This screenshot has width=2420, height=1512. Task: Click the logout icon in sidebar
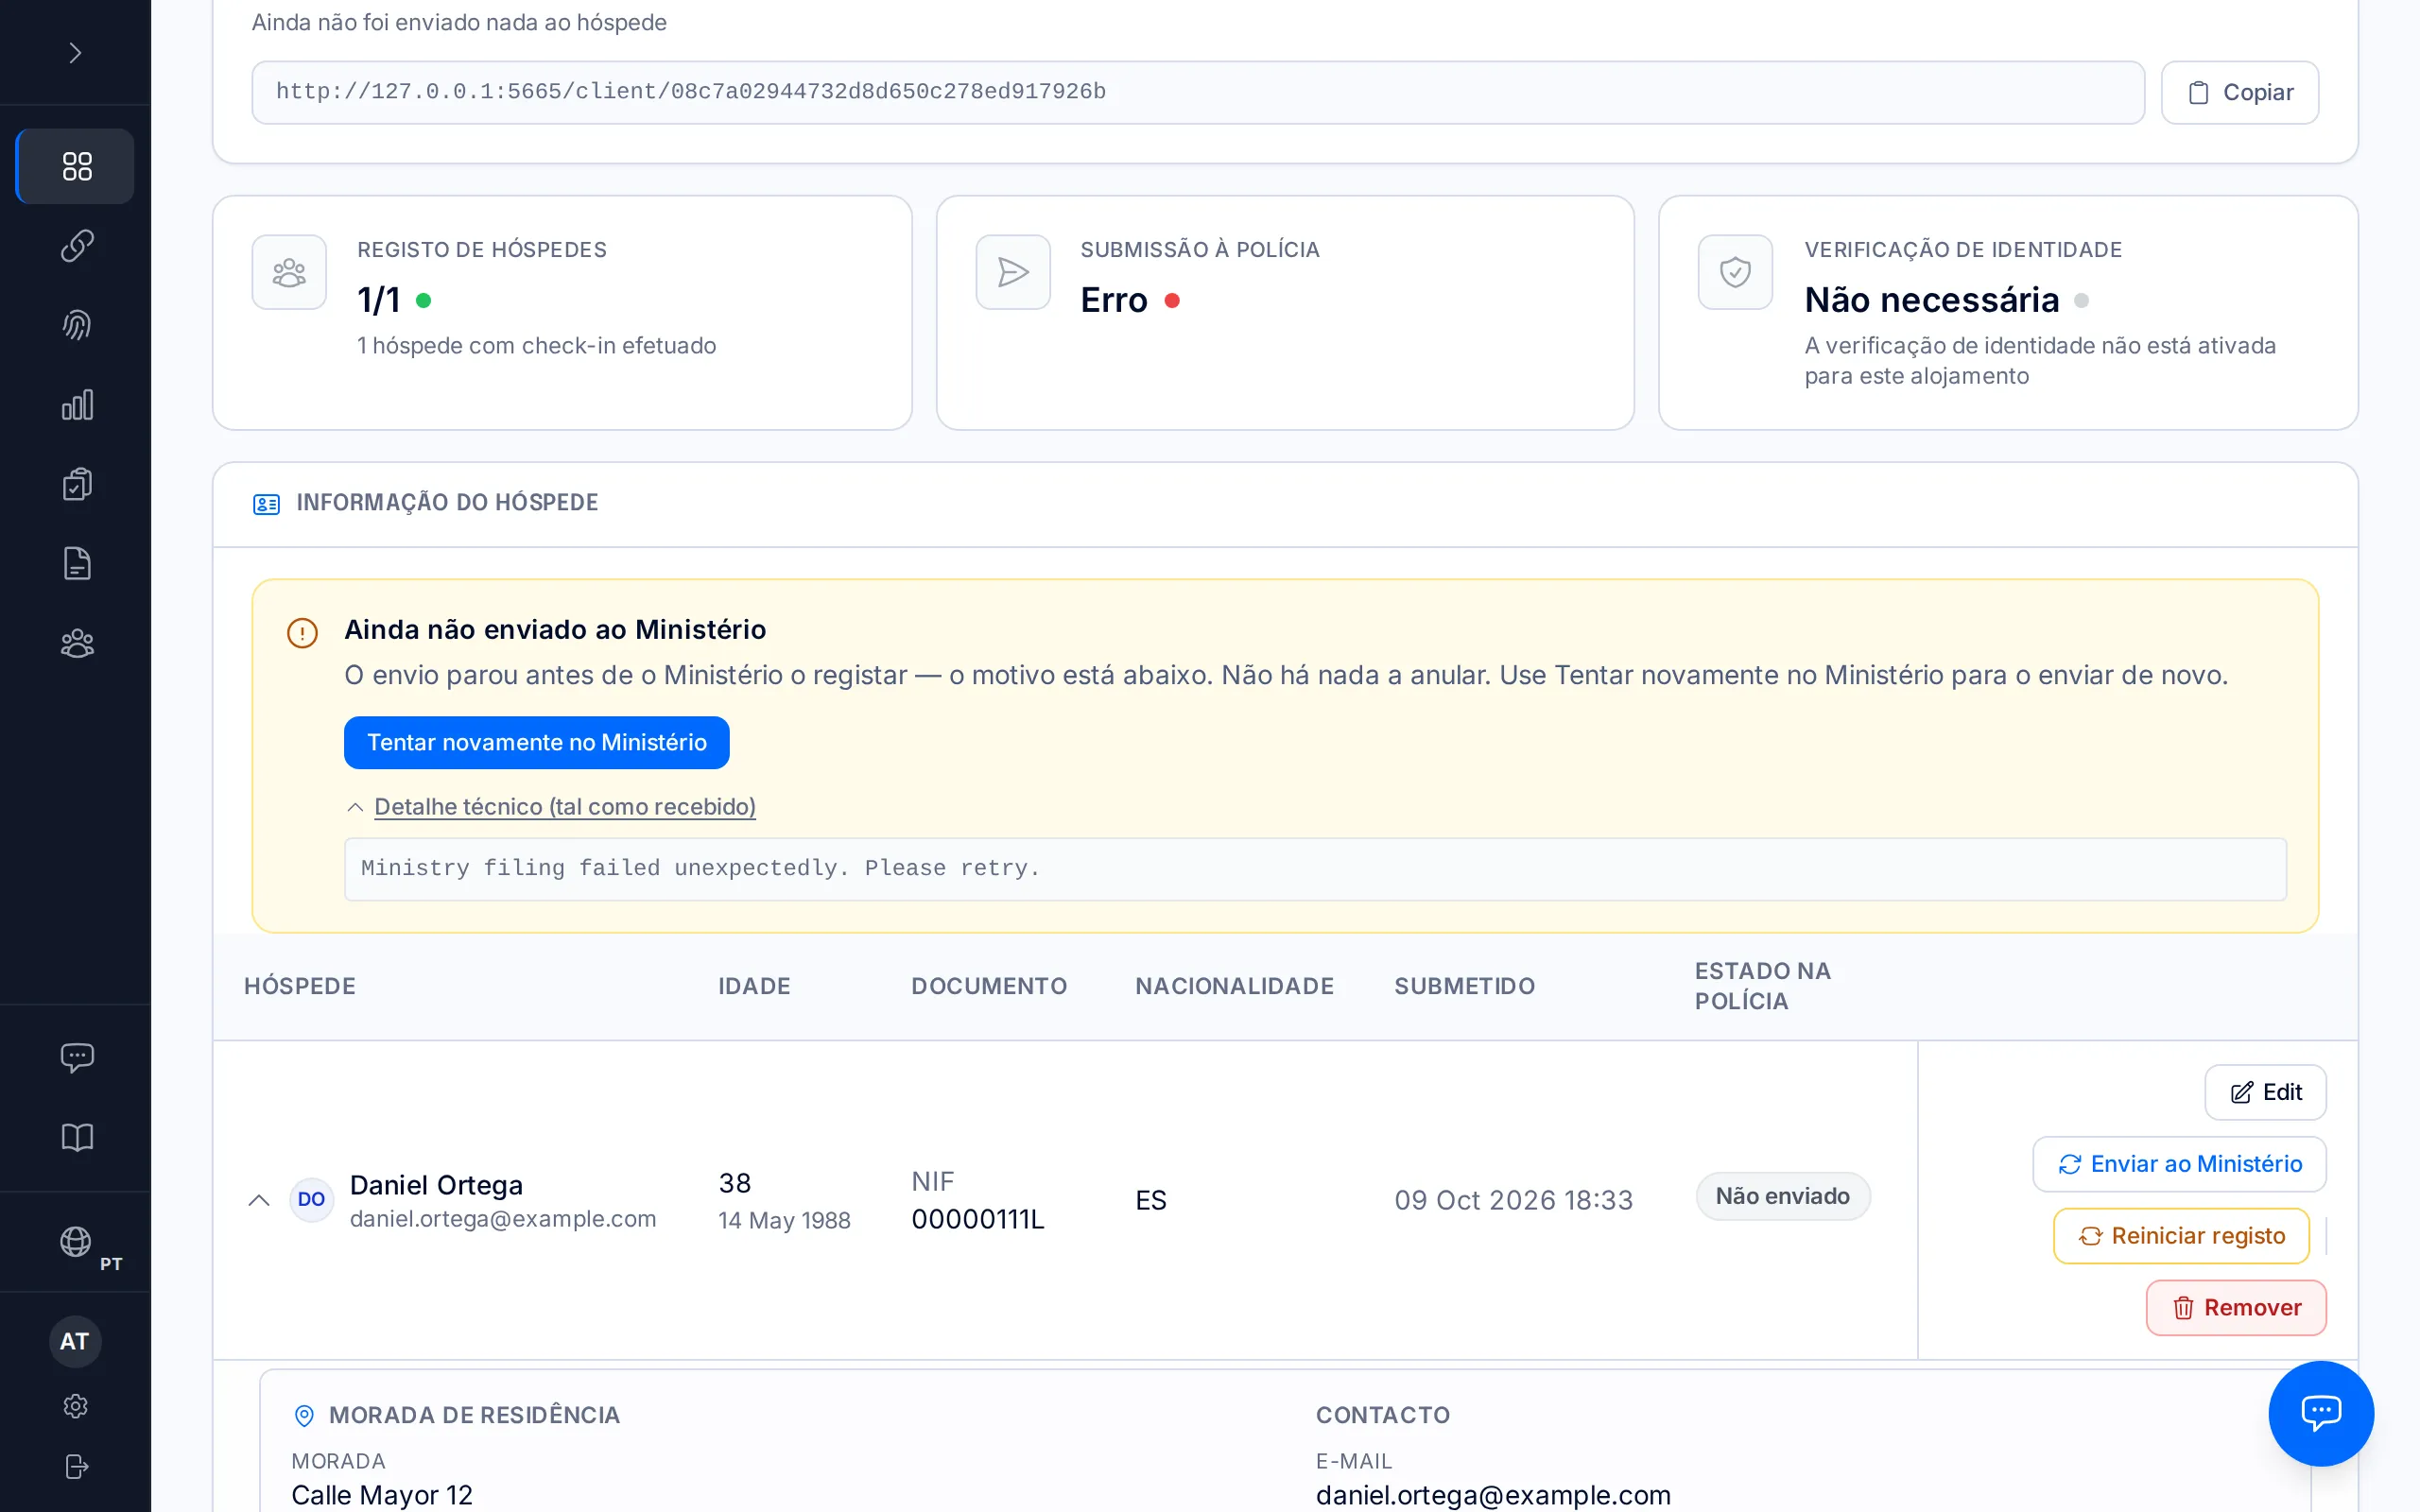tap(76, 1466)
